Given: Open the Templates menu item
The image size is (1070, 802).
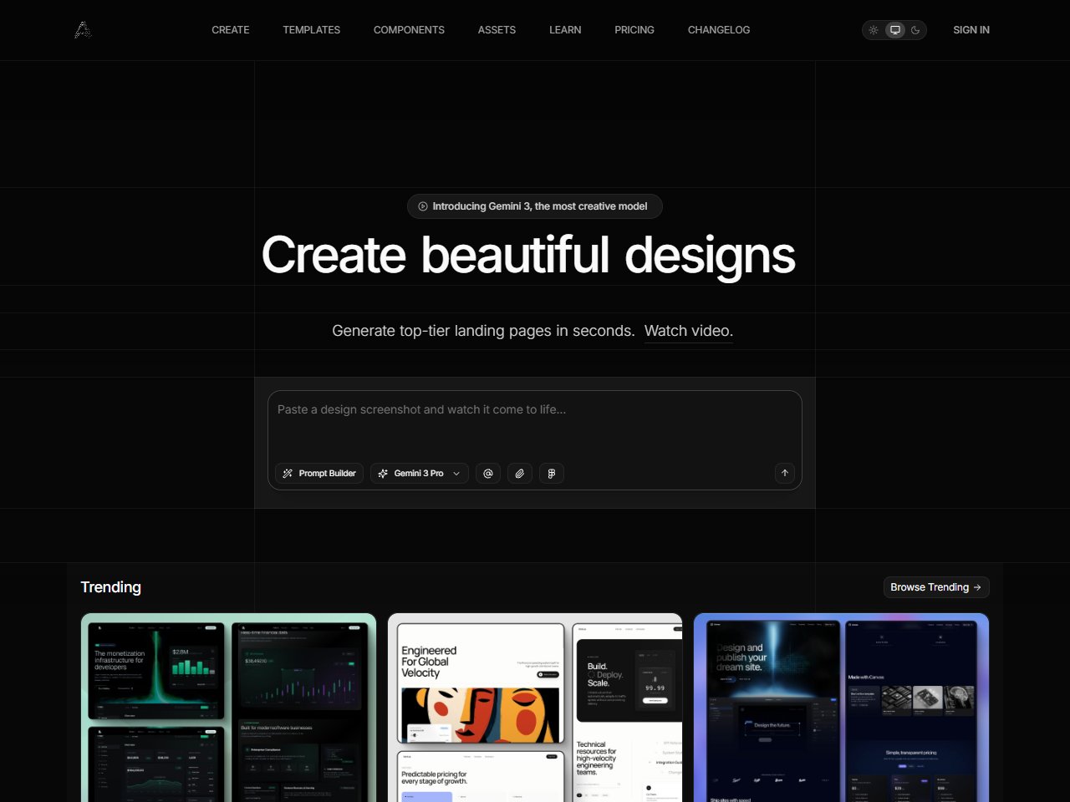Looking at the screenshot, I should point(311,29).
